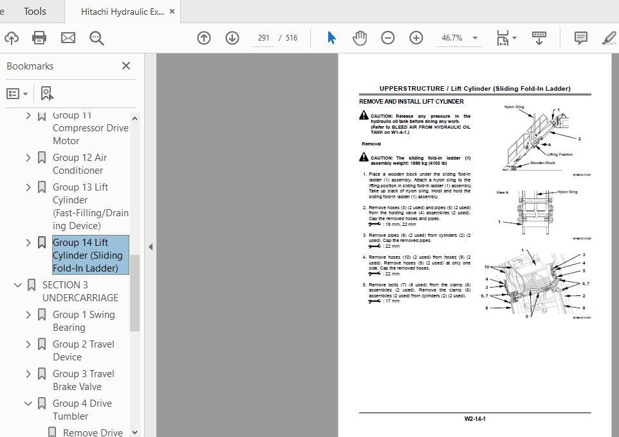
Task: Click the Zoom out minus icon
Action: [387, 38]
